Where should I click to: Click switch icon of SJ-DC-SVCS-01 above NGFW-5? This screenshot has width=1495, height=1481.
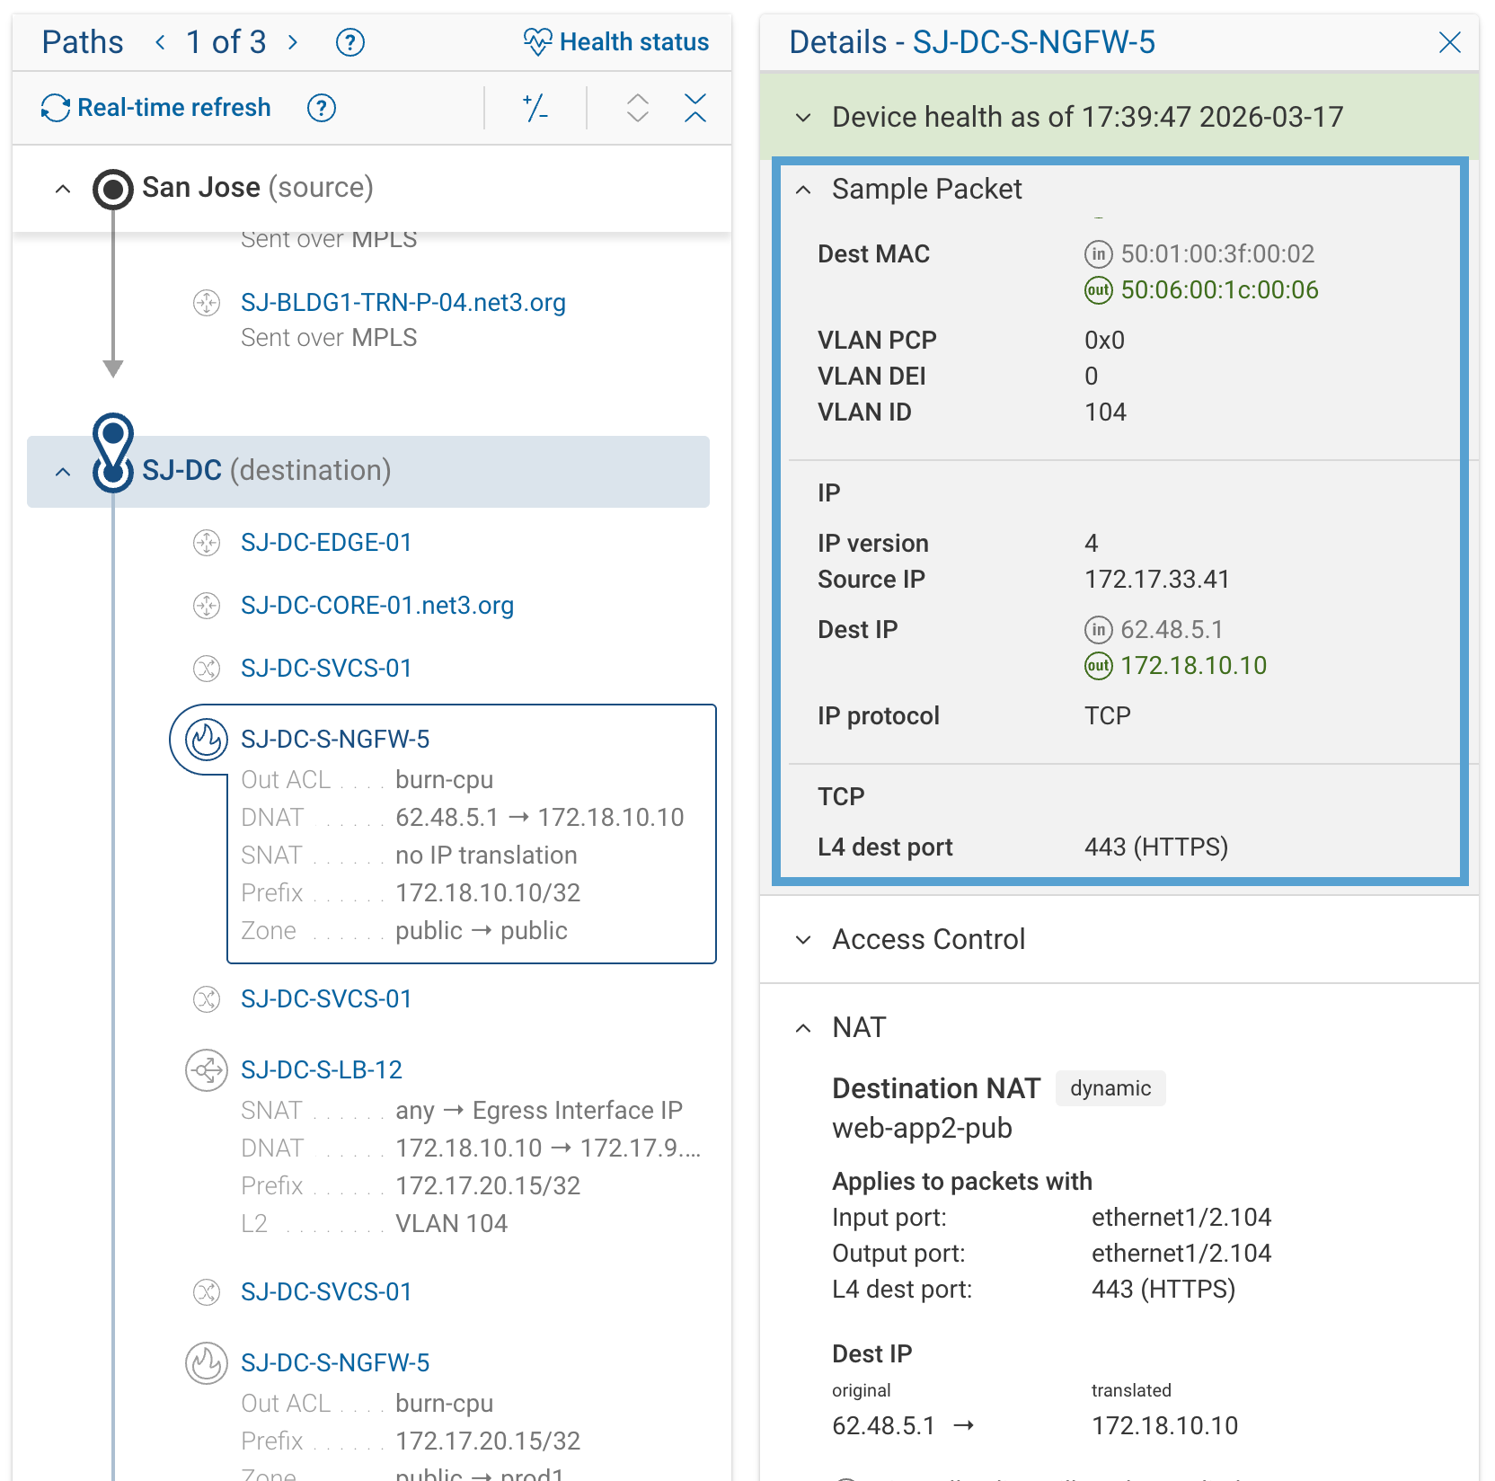click(207, 669)
